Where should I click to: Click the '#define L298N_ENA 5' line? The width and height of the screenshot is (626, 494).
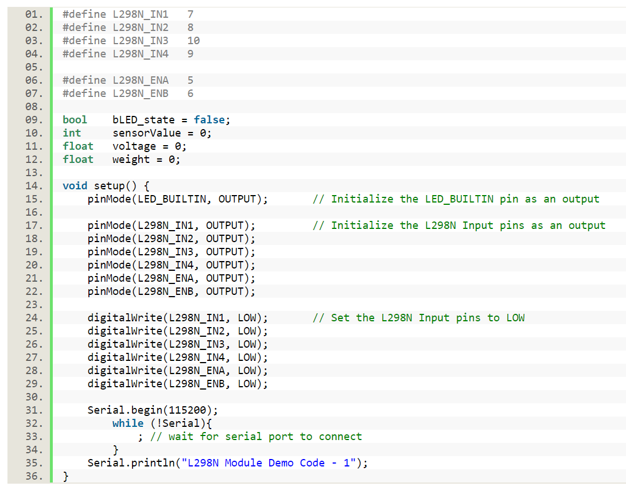coord(128,80)
